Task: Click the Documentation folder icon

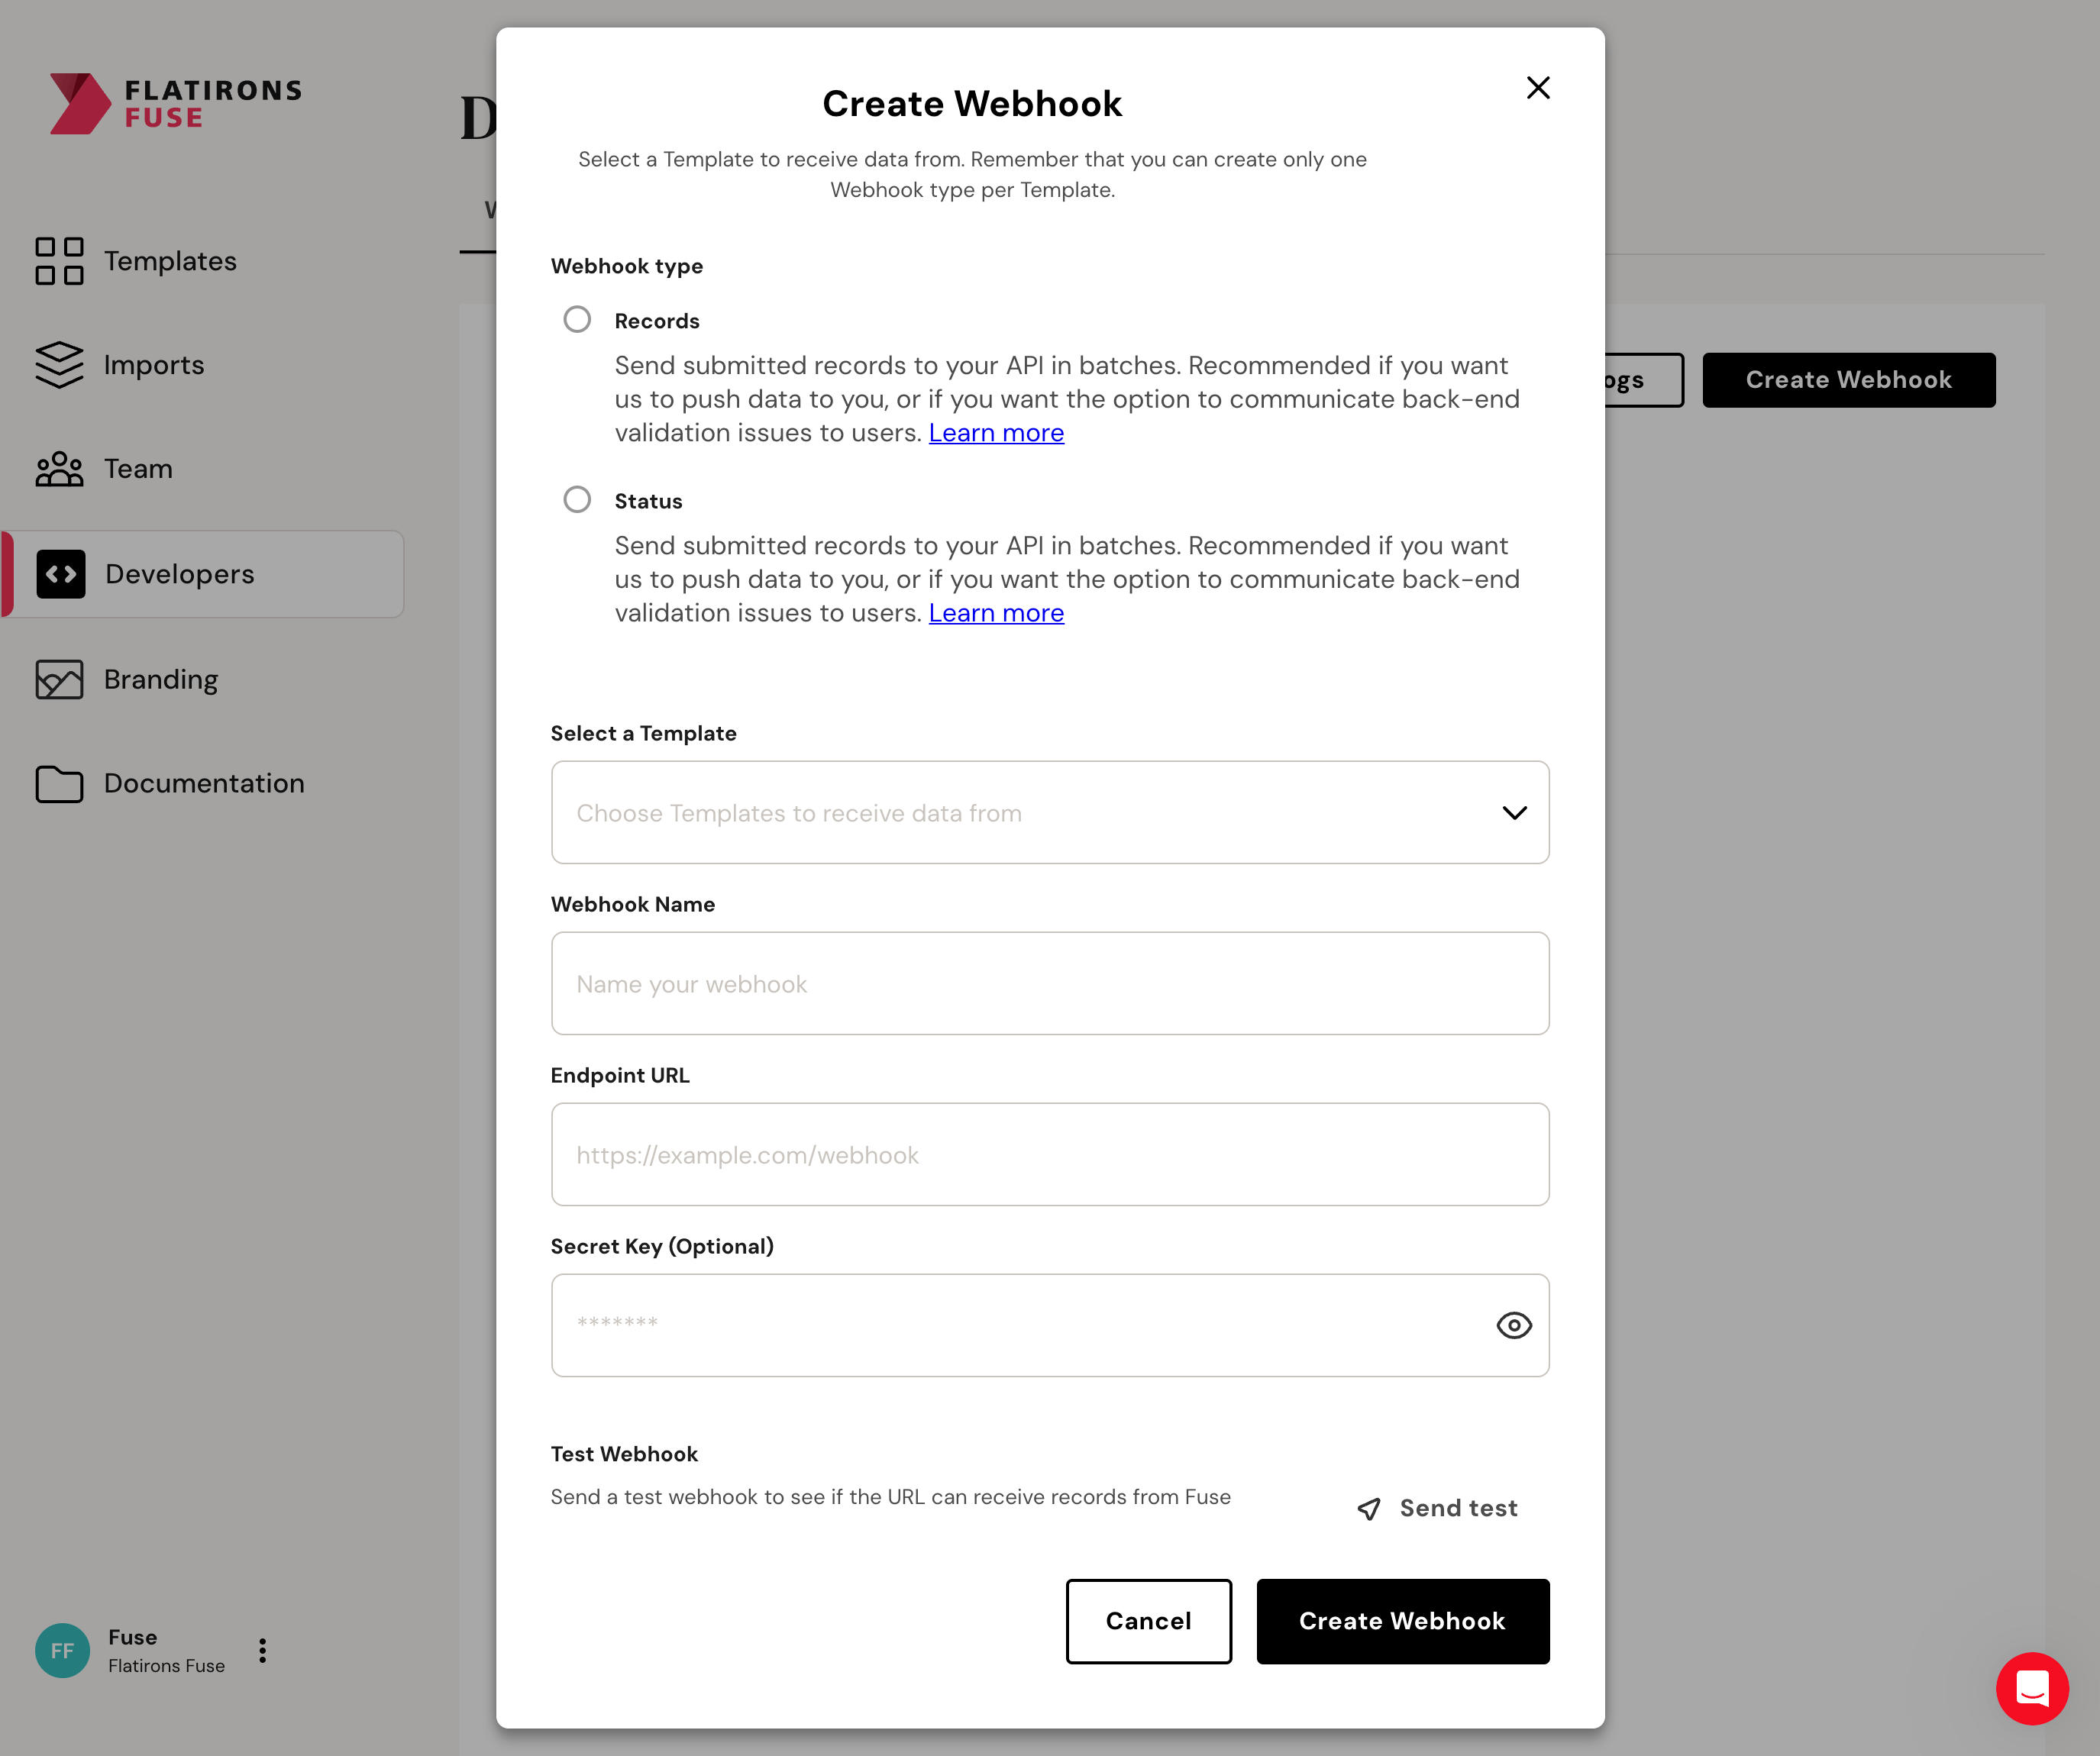Action: click(x=59, y=784)
